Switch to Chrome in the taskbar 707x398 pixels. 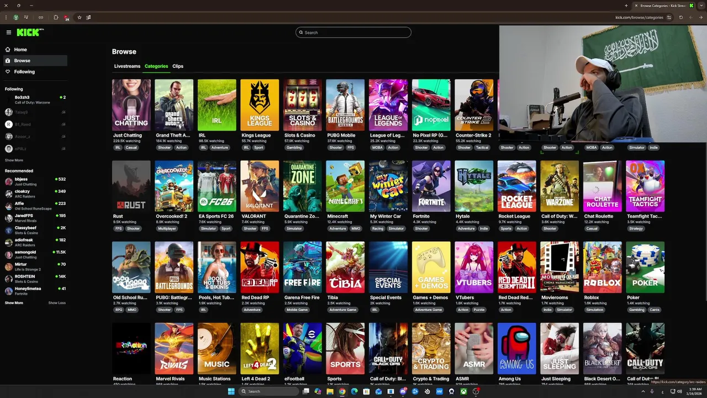(342, 391)
